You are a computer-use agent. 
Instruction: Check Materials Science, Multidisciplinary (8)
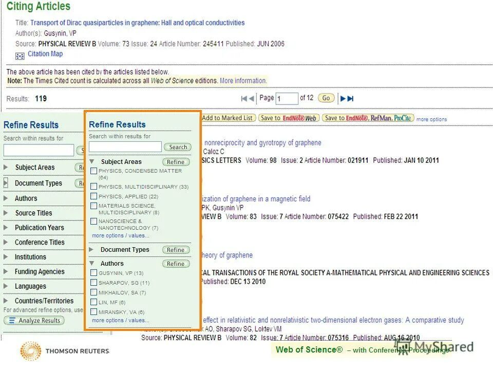coord(93,206)
